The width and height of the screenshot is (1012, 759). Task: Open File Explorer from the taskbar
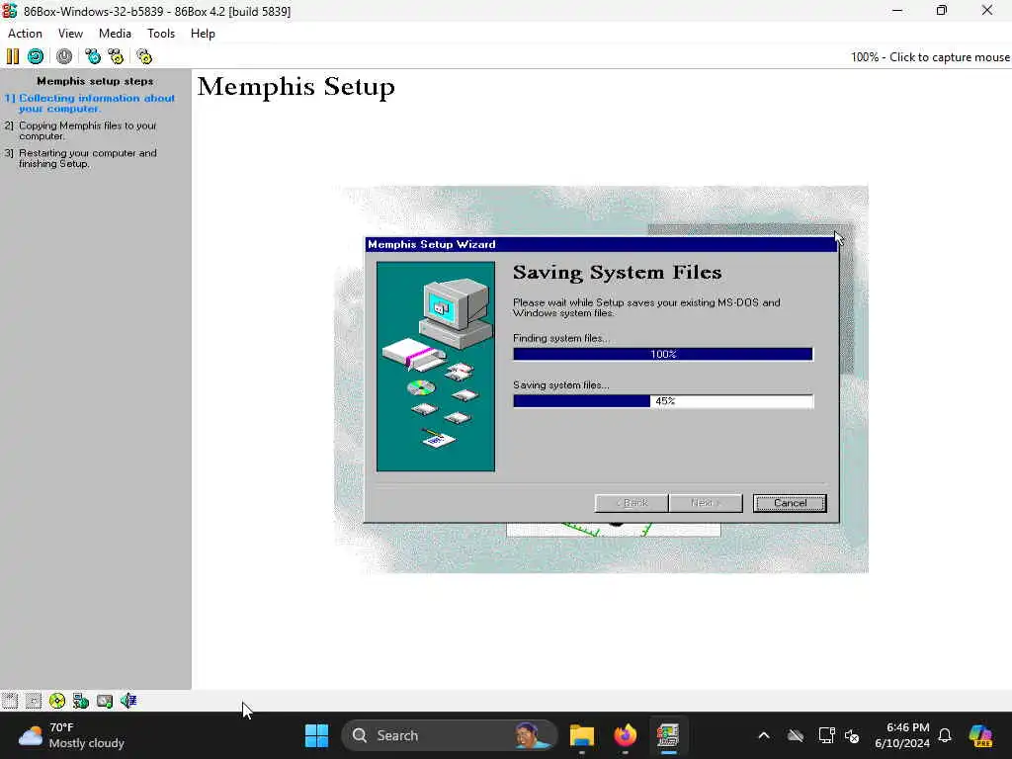click(x=581, y=735)
